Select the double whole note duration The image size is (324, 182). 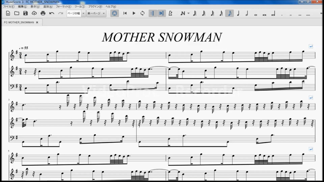pos(264,14)
